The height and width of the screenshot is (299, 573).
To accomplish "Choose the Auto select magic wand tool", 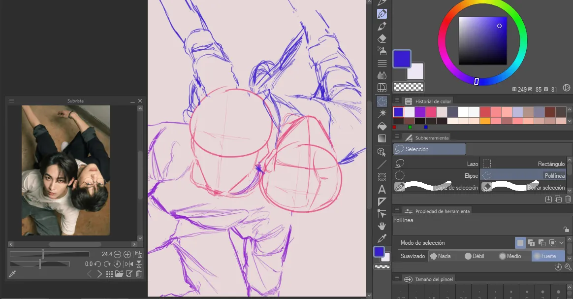I will click(382, 113).
